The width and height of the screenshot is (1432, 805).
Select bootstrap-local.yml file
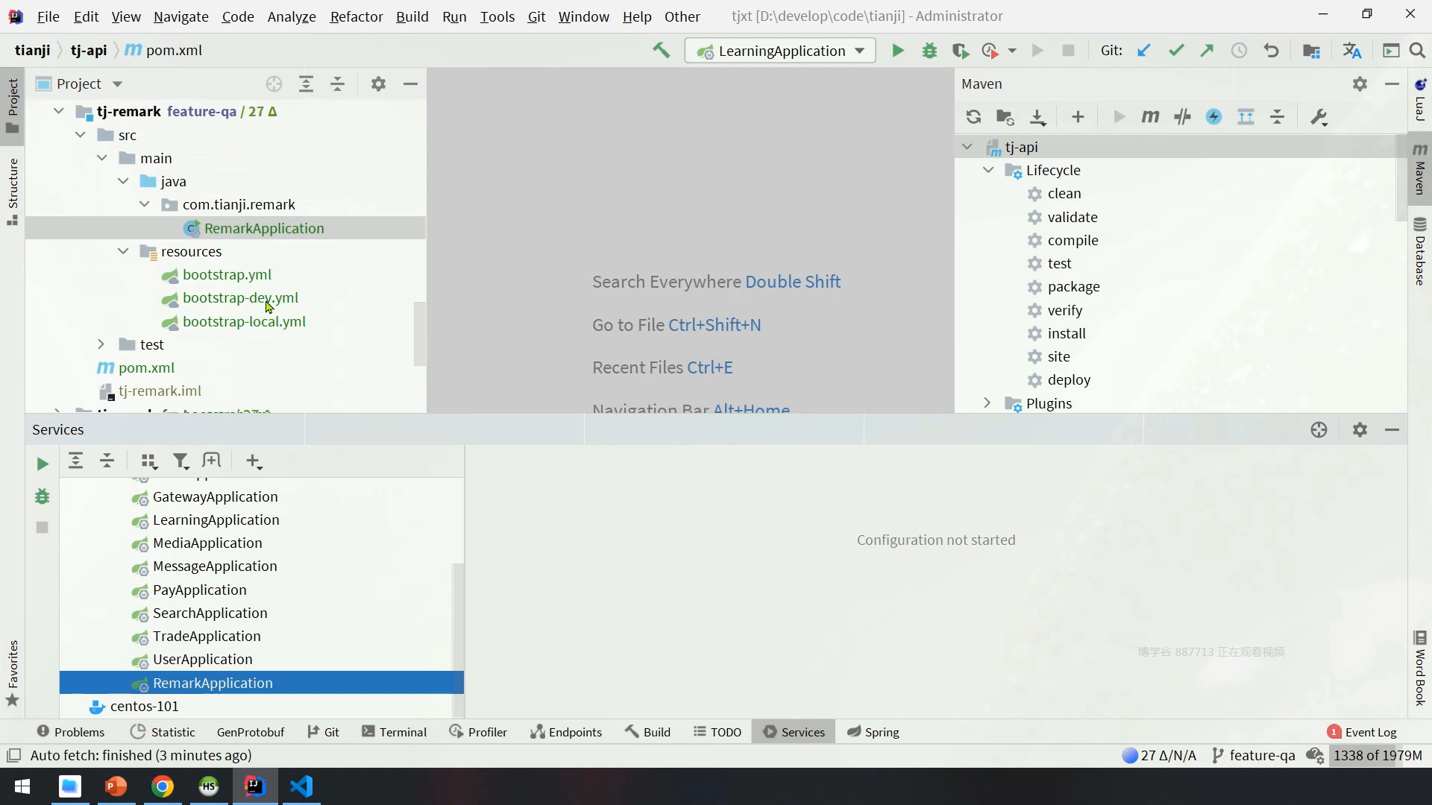coord(244,321)
